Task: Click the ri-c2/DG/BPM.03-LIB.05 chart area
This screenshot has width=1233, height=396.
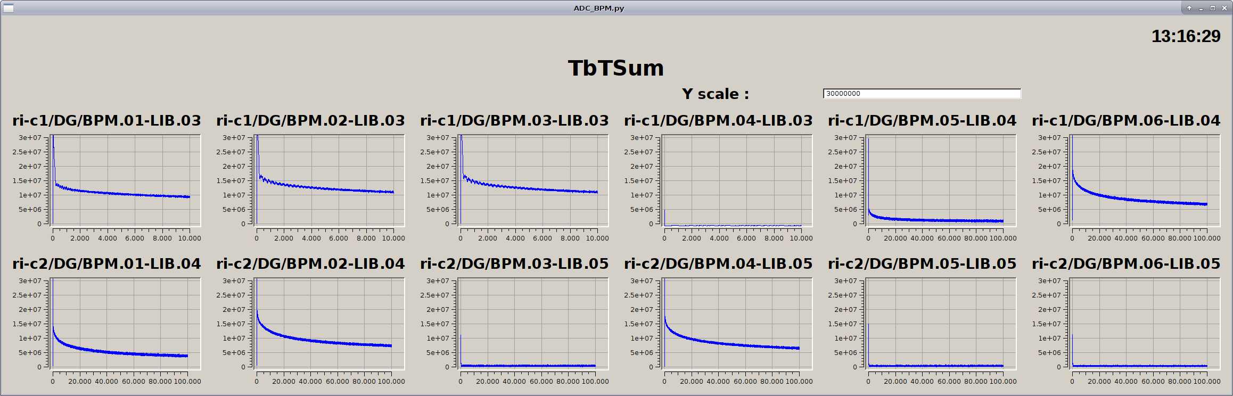Action: (x=533, y=323)
